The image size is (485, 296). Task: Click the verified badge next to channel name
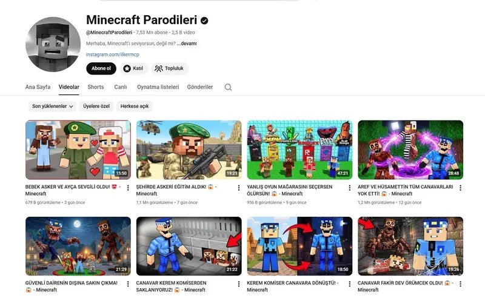click(204, 21)
